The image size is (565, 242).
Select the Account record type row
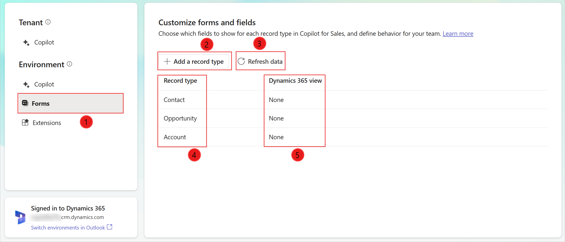175,137
